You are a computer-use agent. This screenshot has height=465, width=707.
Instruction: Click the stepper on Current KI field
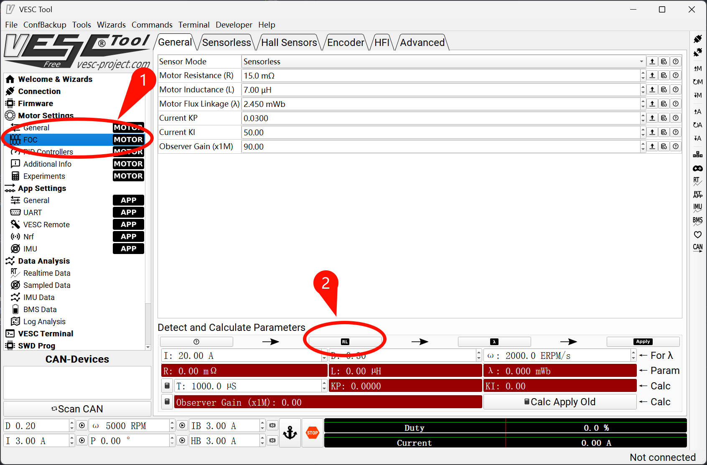click(x=643, y=132)
